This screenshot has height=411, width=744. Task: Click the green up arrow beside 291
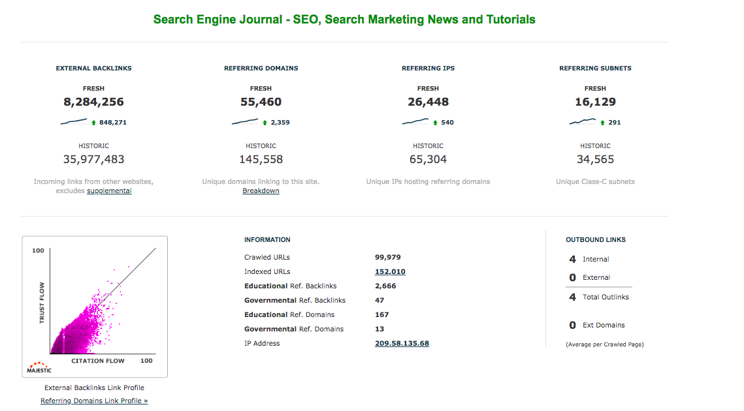click(x=602, y=122)
